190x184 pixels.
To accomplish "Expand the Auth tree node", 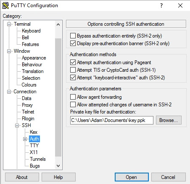I will point(25,139).
